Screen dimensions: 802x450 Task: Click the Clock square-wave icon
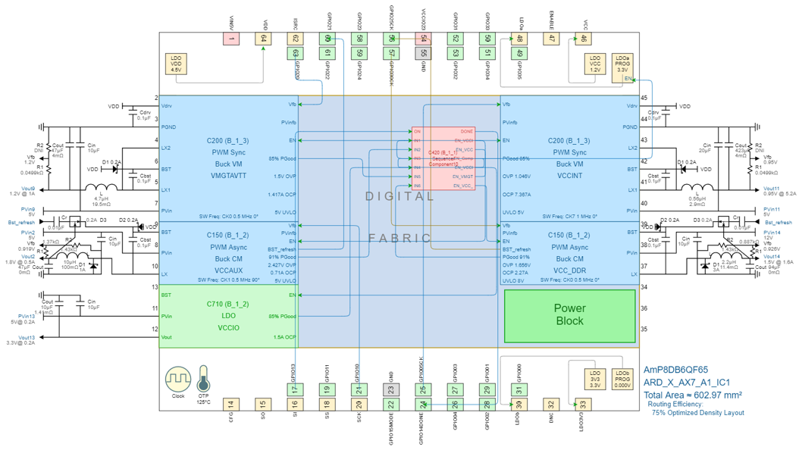[178, 378]
